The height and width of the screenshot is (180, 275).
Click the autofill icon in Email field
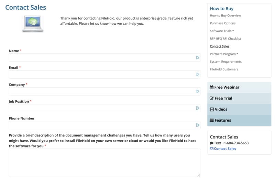tap(198, 74)
